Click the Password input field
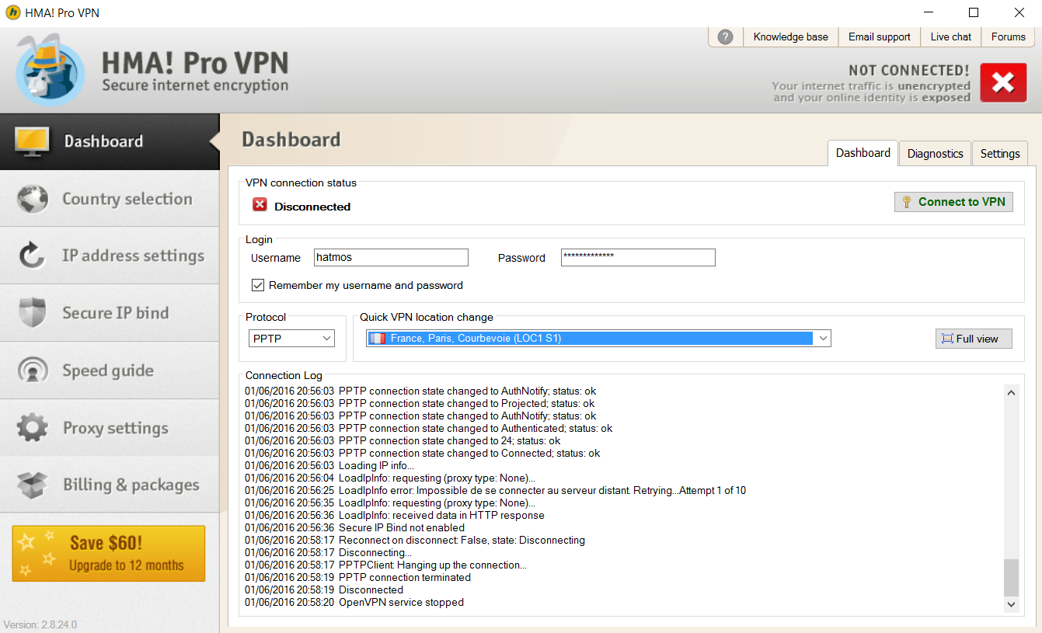 click(x=638, y=258)
